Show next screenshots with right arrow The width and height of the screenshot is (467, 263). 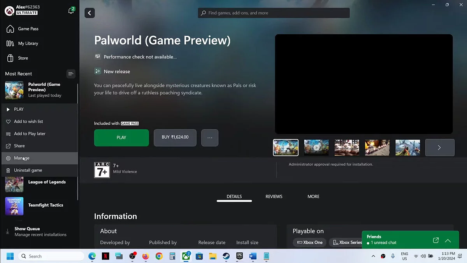439,148
